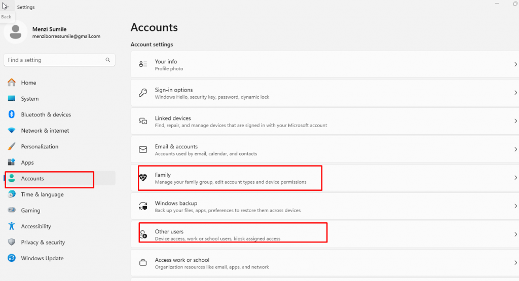The width and height of the screenshot is (519, 281).
Task: Click the Apps sidebar icon
Action: coord(12,162)
